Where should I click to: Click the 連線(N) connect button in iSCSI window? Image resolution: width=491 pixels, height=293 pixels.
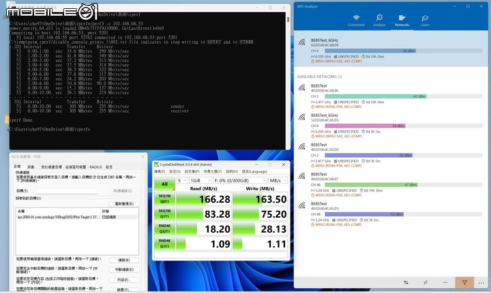(x=124, y=260)
